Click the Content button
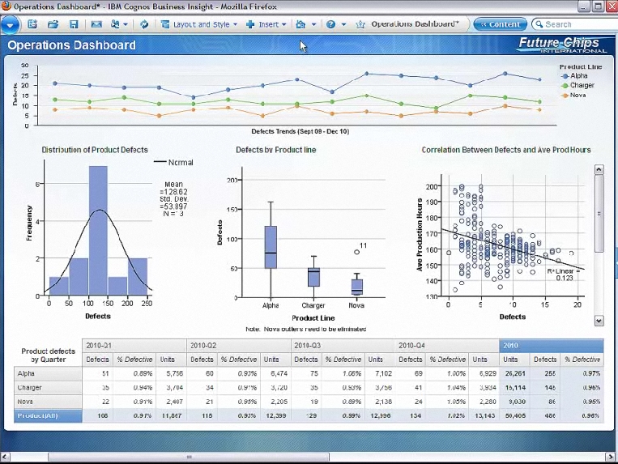618x464 pixels. pos(501,24)
